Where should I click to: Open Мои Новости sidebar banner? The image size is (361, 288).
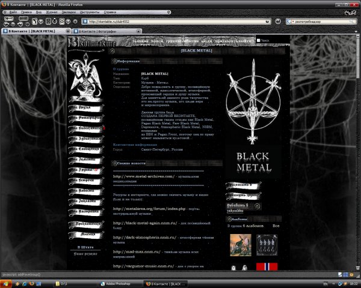85,191
